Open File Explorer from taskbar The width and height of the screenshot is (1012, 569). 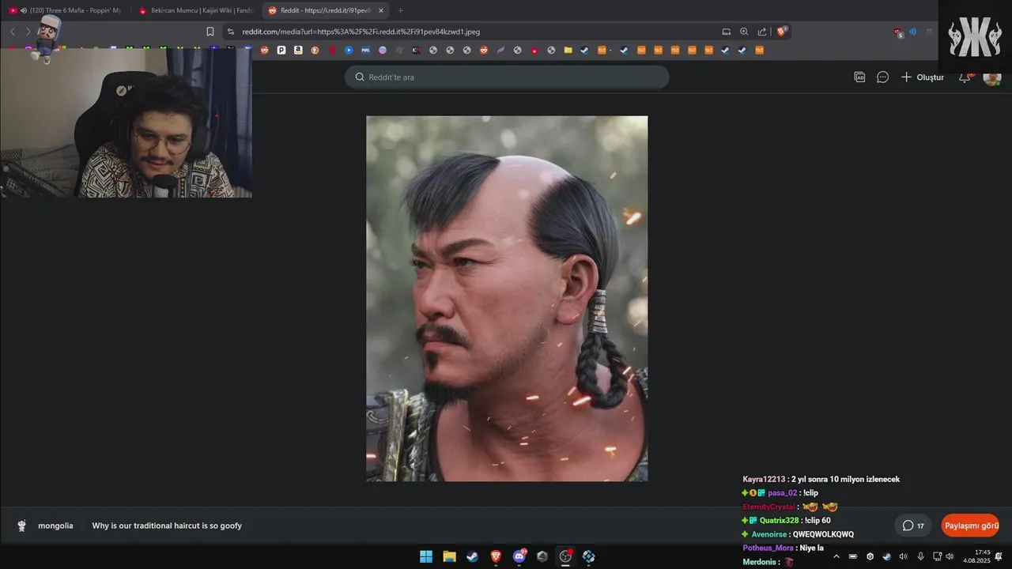tap(449, 556)
